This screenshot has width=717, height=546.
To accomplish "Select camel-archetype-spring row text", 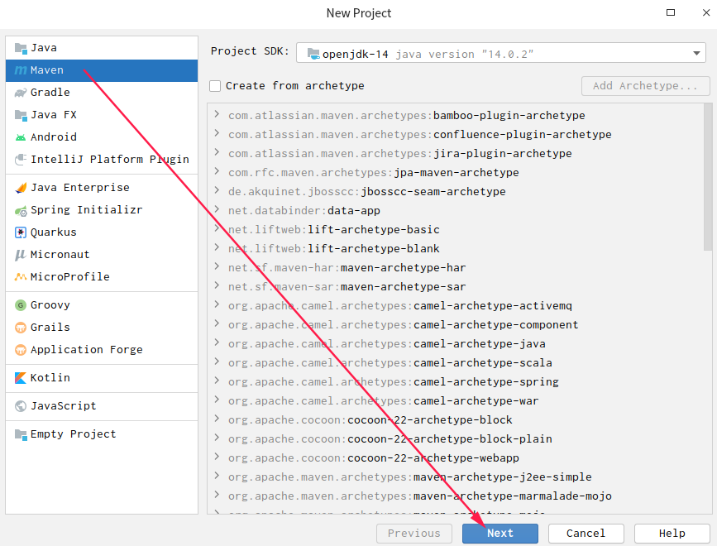I will point(394,382).
